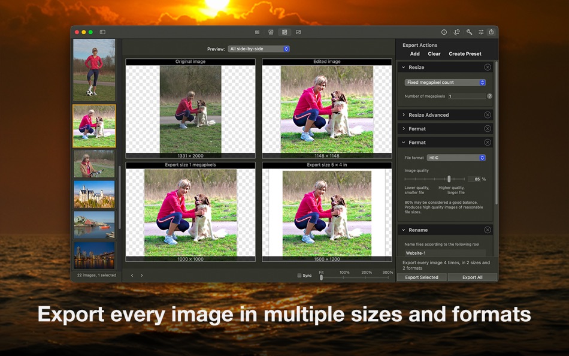Go to previous image arrow
The image size is (569, 356).
132,275
